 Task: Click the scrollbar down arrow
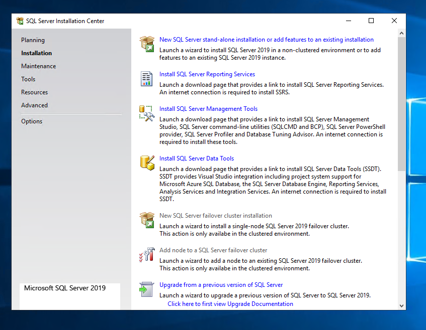[401, 305]
